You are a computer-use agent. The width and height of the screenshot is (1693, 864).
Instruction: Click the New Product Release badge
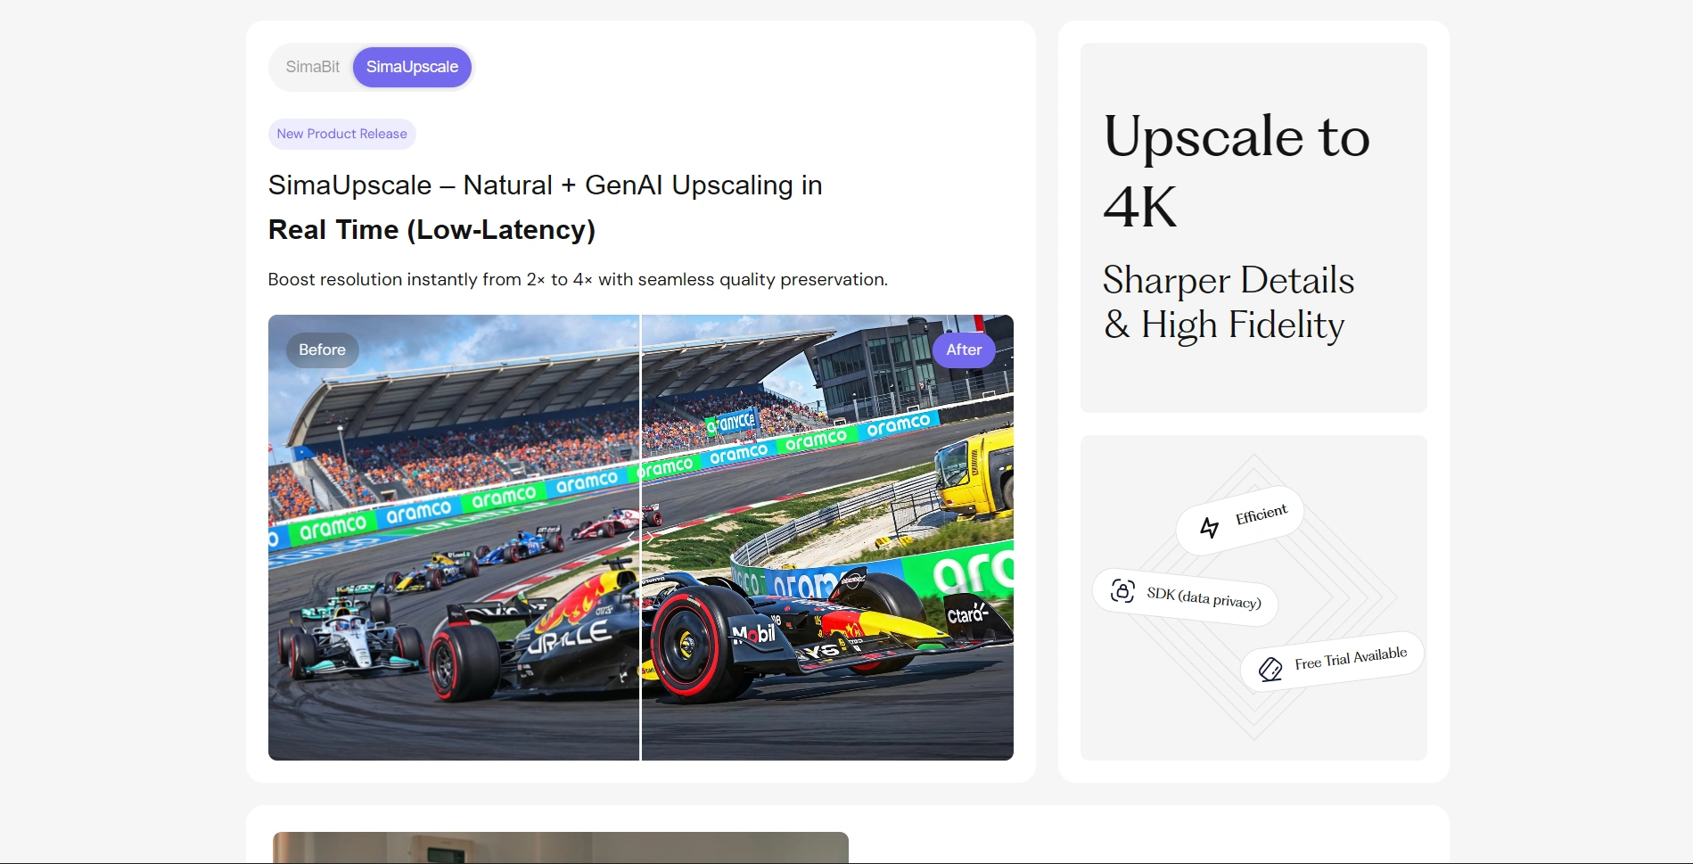(341, 134)
